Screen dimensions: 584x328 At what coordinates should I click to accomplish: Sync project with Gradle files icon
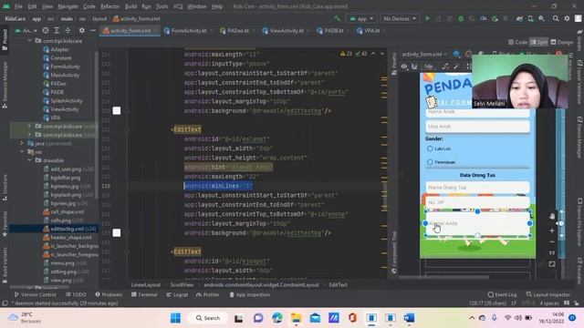519,18
